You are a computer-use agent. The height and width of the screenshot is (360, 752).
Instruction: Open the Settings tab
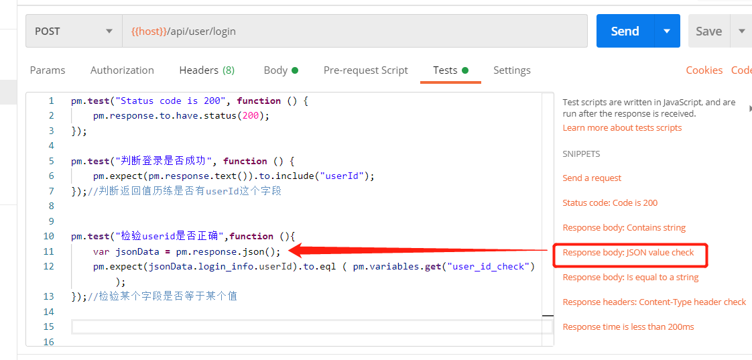pos(511,70)
